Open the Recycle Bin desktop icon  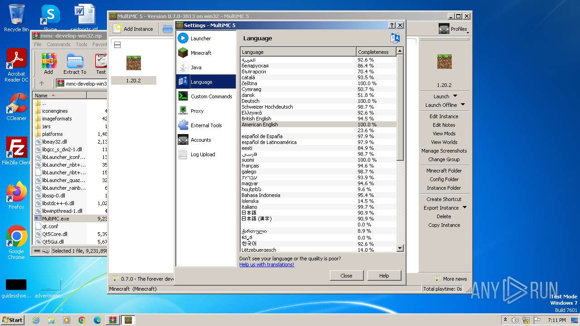tap(16, 18)
